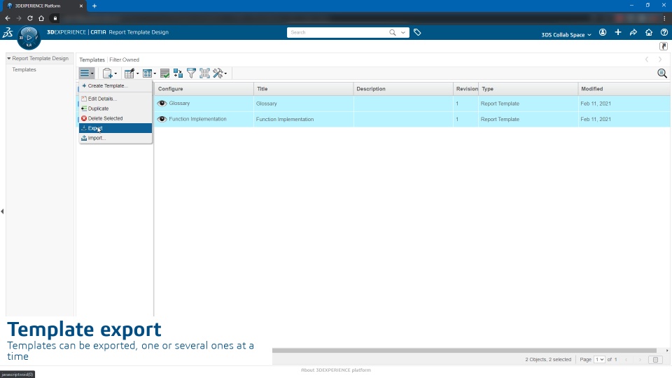The image size is (672, 378).
Task: Choose Create Template from the menu
Action: click(x=115, y=85)
